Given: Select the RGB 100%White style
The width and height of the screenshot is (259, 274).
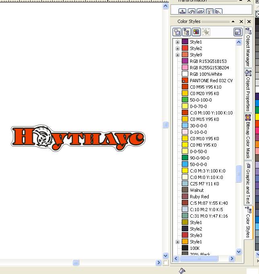Looking at the screenshot, I should click(x=202, y=74).
